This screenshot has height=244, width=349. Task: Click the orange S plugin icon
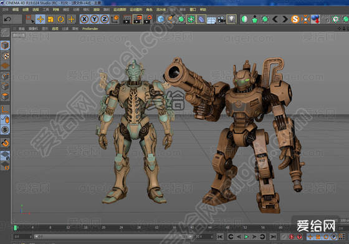click(x=295, y=19)
